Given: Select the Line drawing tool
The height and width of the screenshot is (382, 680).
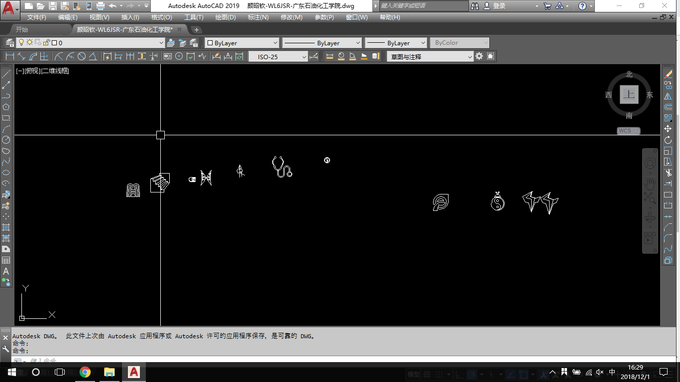Looking at the screenshot, I should (x=6, y=74).
